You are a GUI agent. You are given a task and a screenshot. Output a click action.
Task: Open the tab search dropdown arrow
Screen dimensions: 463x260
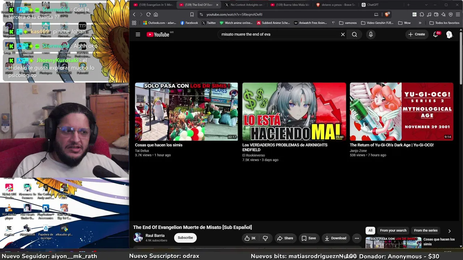[426, 5]
